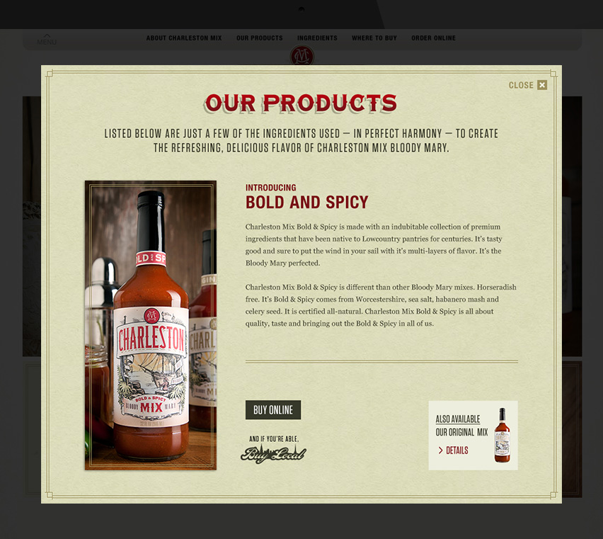The height and width of the screenshot is (539, 603).
Task: Click the small Original Mix bottle thumbnail
Action: 502,435
